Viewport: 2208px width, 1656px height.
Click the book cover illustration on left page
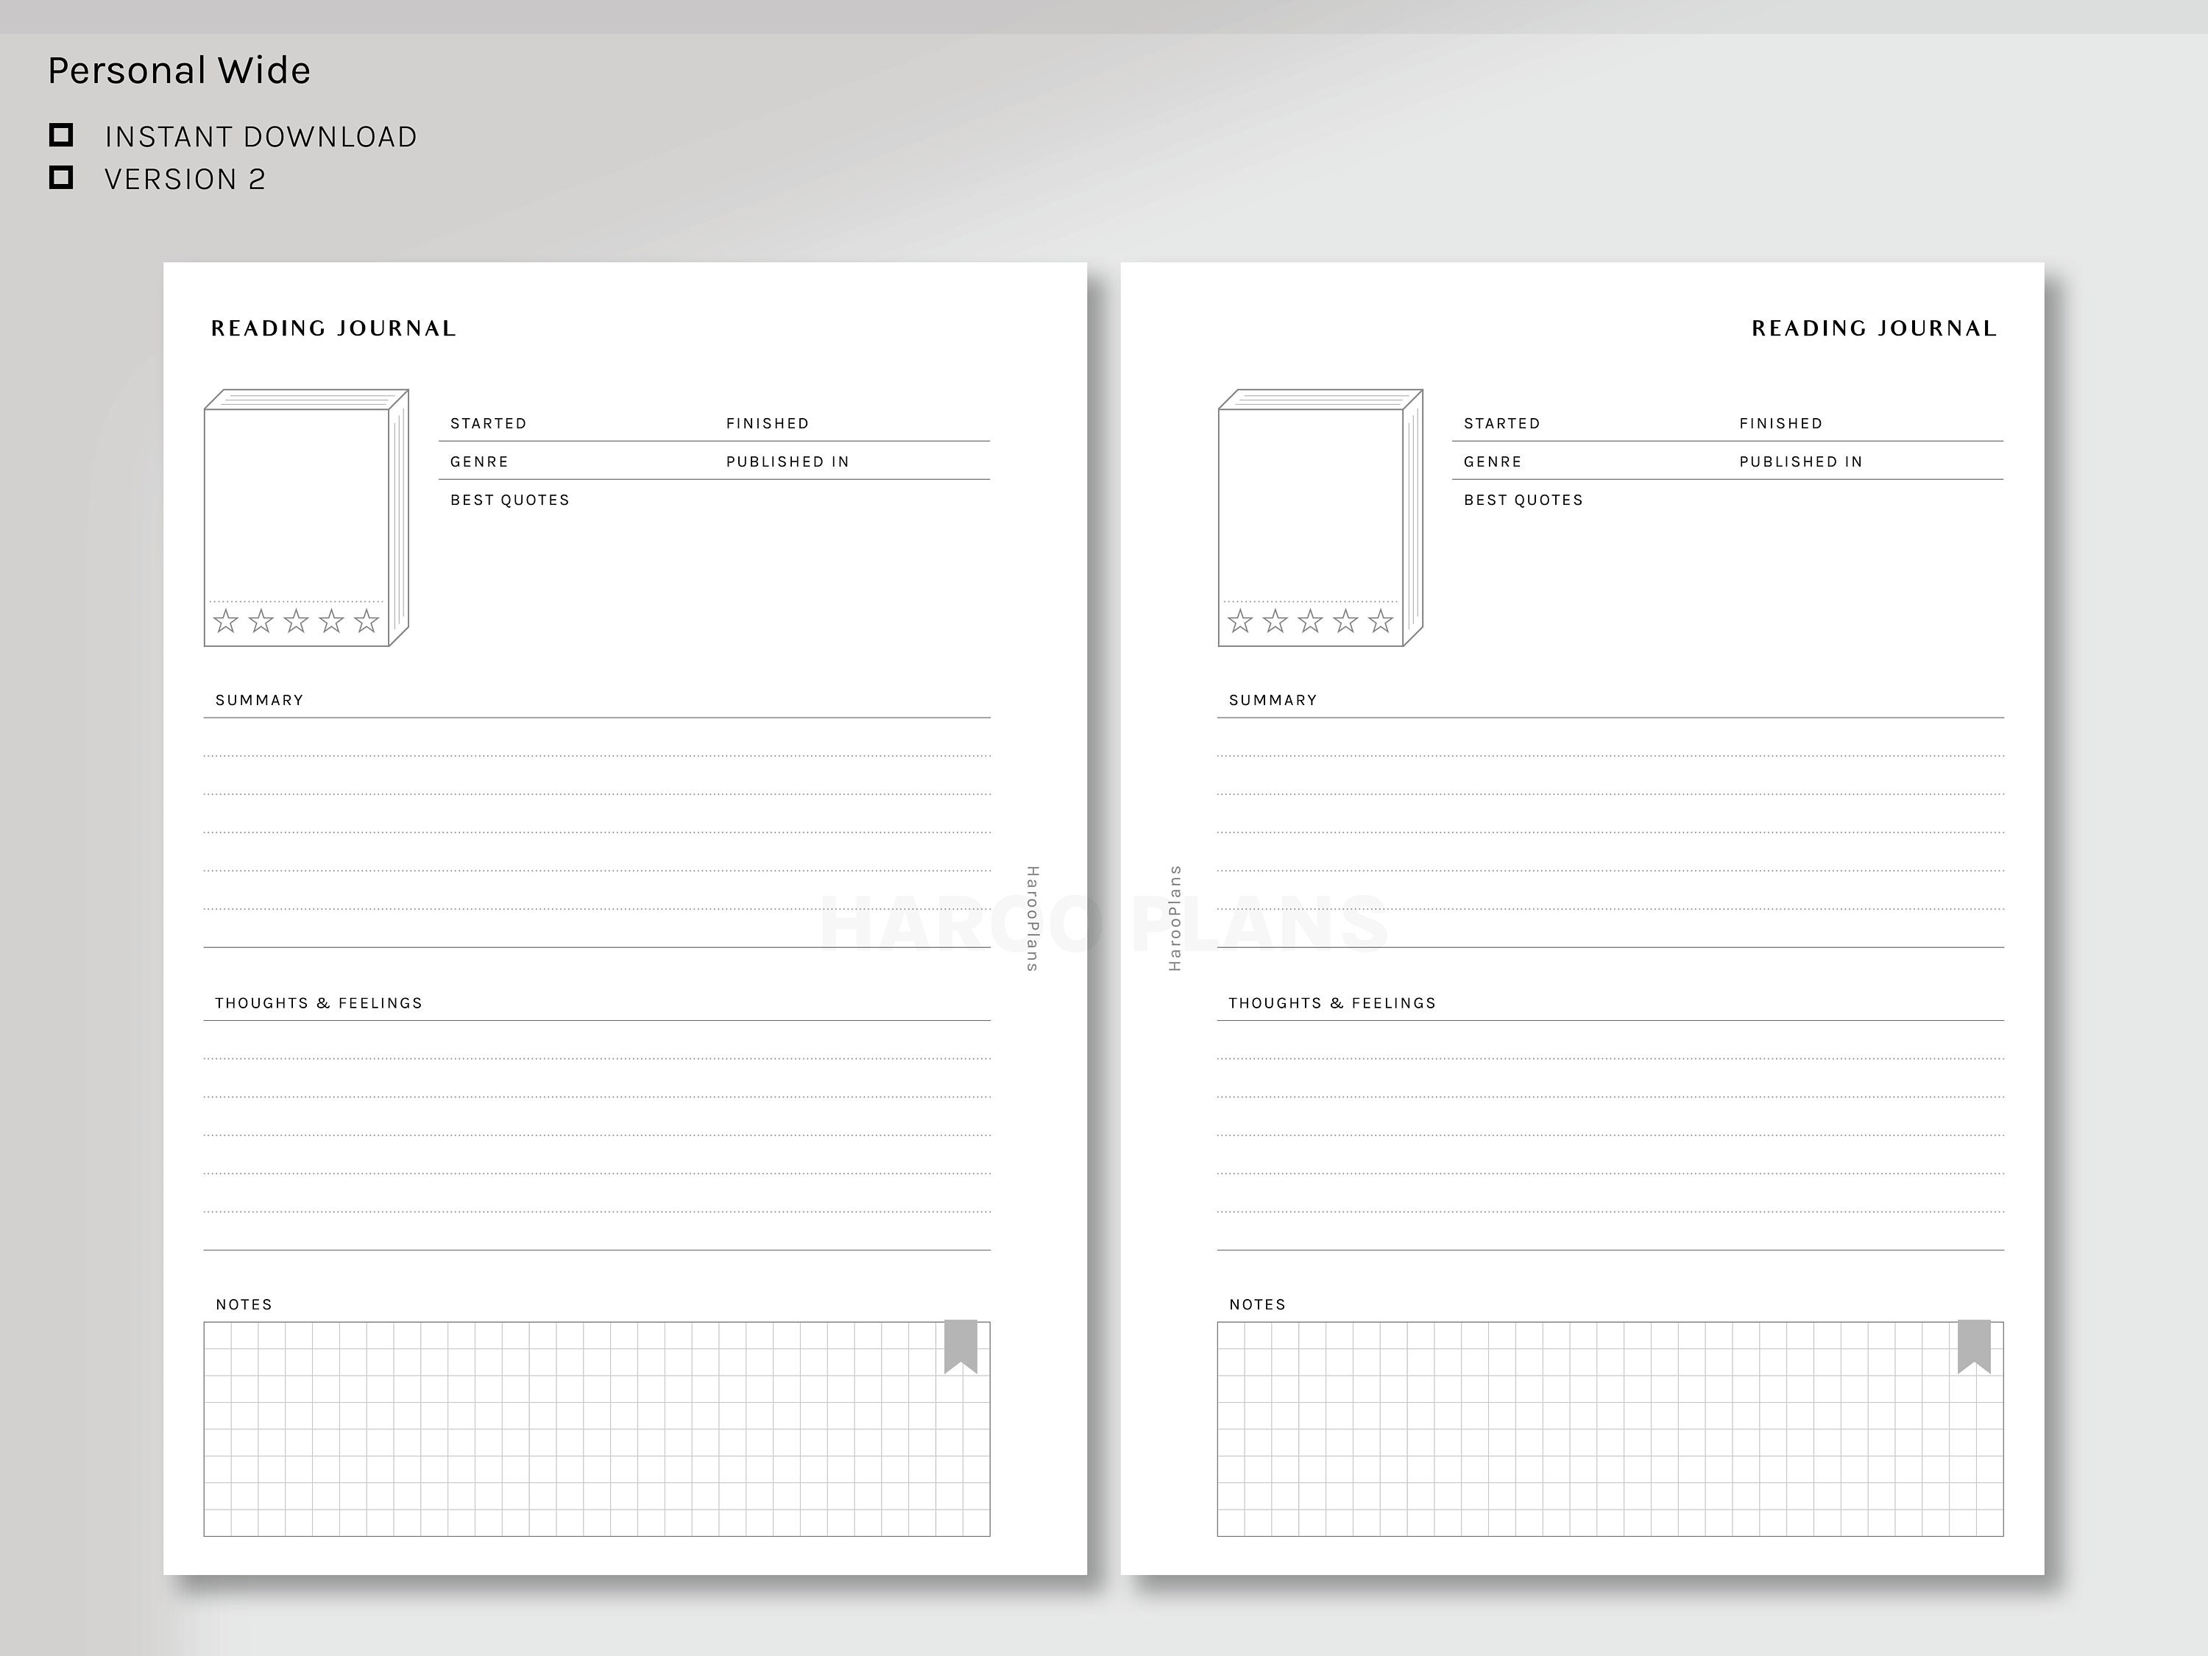click(306, 518)
